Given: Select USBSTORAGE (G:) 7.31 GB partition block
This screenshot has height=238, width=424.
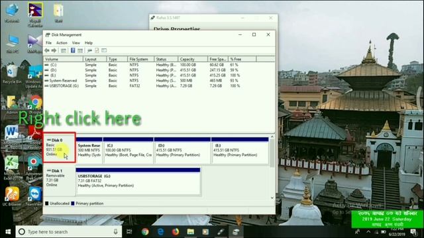Looking at the screenshot, I should click(138, 181).
